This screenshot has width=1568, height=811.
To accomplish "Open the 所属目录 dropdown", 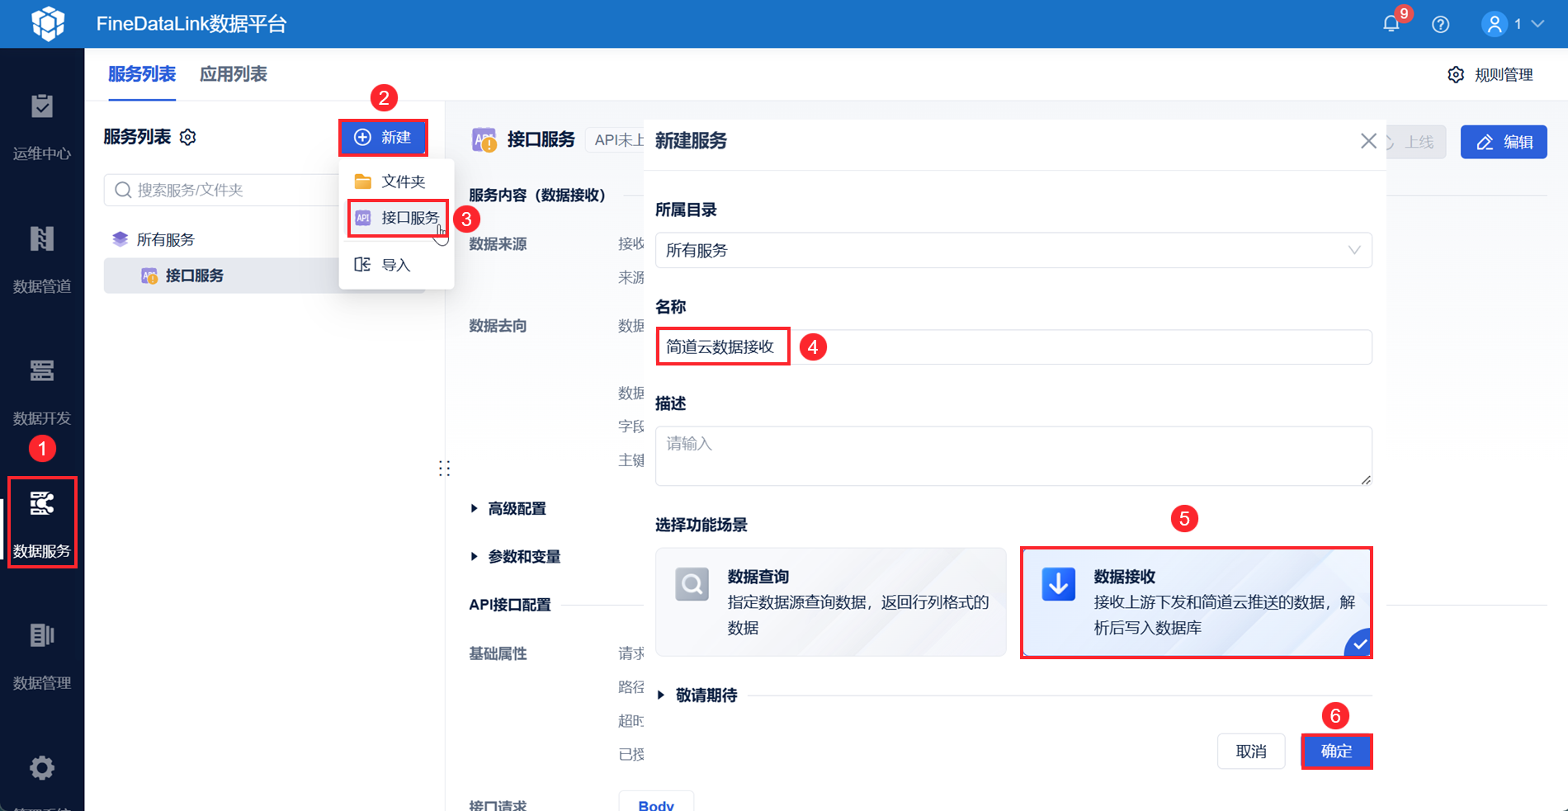I will (x=1013, y=250).
